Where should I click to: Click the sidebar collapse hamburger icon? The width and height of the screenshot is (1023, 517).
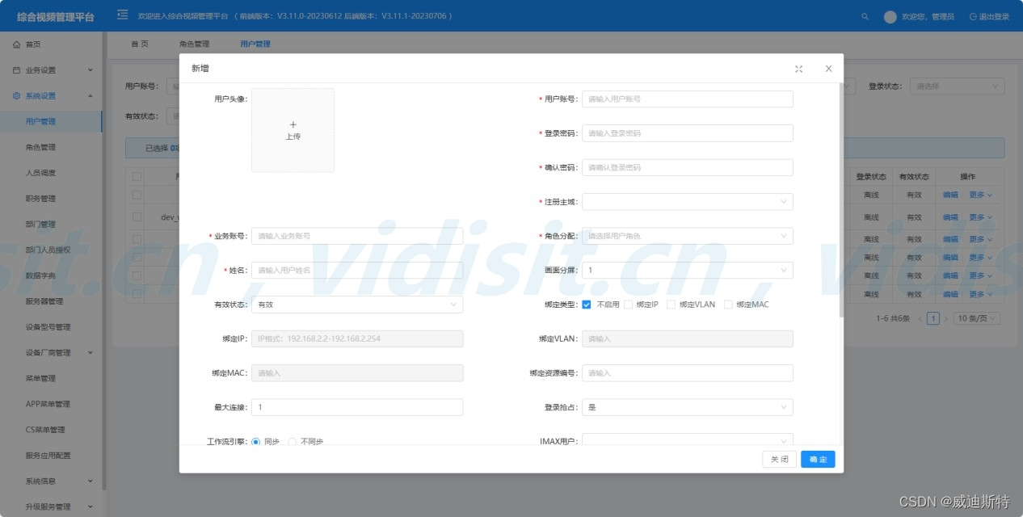coord(122,15)
